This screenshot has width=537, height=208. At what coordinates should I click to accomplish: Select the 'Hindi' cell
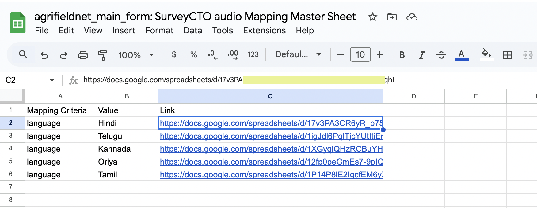coord(127,123)
